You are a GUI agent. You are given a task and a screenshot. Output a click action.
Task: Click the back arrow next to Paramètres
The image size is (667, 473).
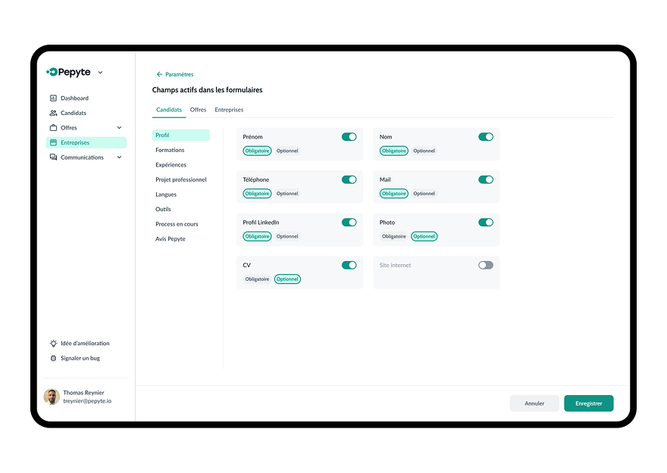159,74
